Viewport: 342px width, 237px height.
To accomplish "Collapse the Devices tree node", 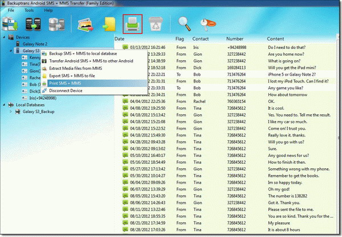I will 4,38.
